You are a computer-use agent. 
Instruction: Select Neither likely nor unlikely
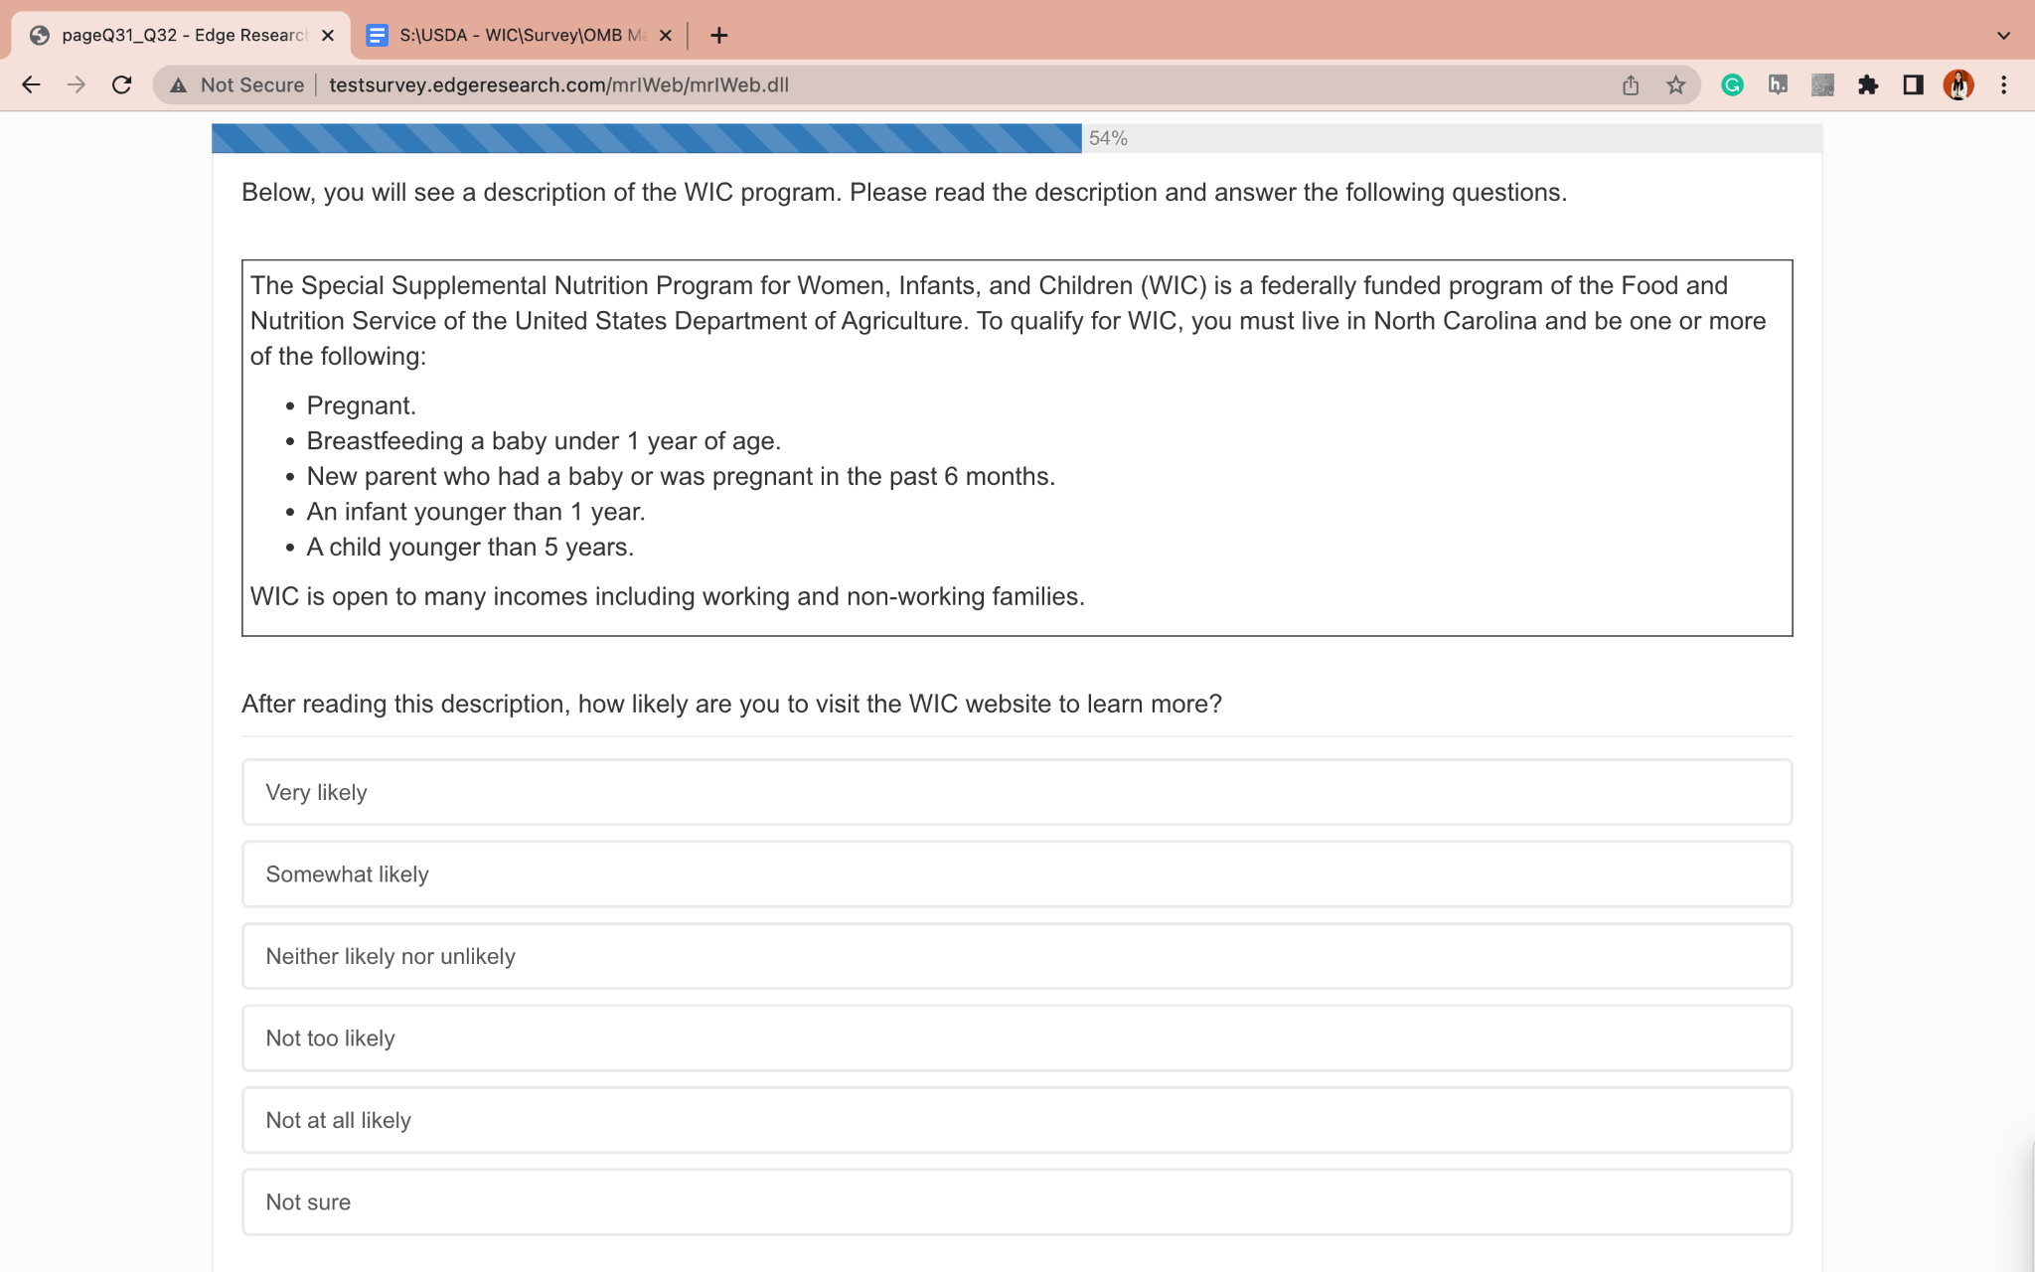pyautogui.click(x=1017, y=956)
